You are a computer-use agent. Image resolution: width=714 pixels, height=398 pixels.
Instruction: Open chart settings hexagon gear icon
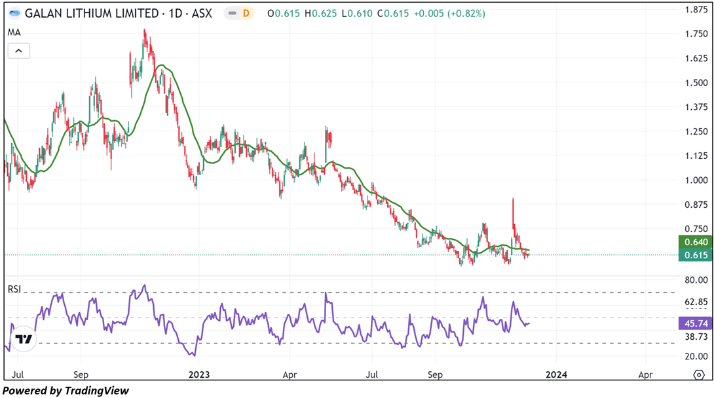coord(698,375)
